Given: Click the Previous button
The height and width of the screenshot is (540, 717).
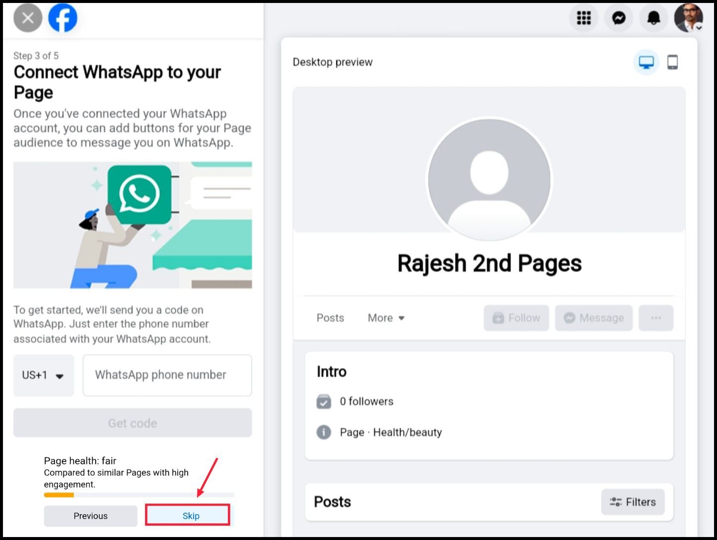Looking at the screenshot, I should [x=91, y=516].
